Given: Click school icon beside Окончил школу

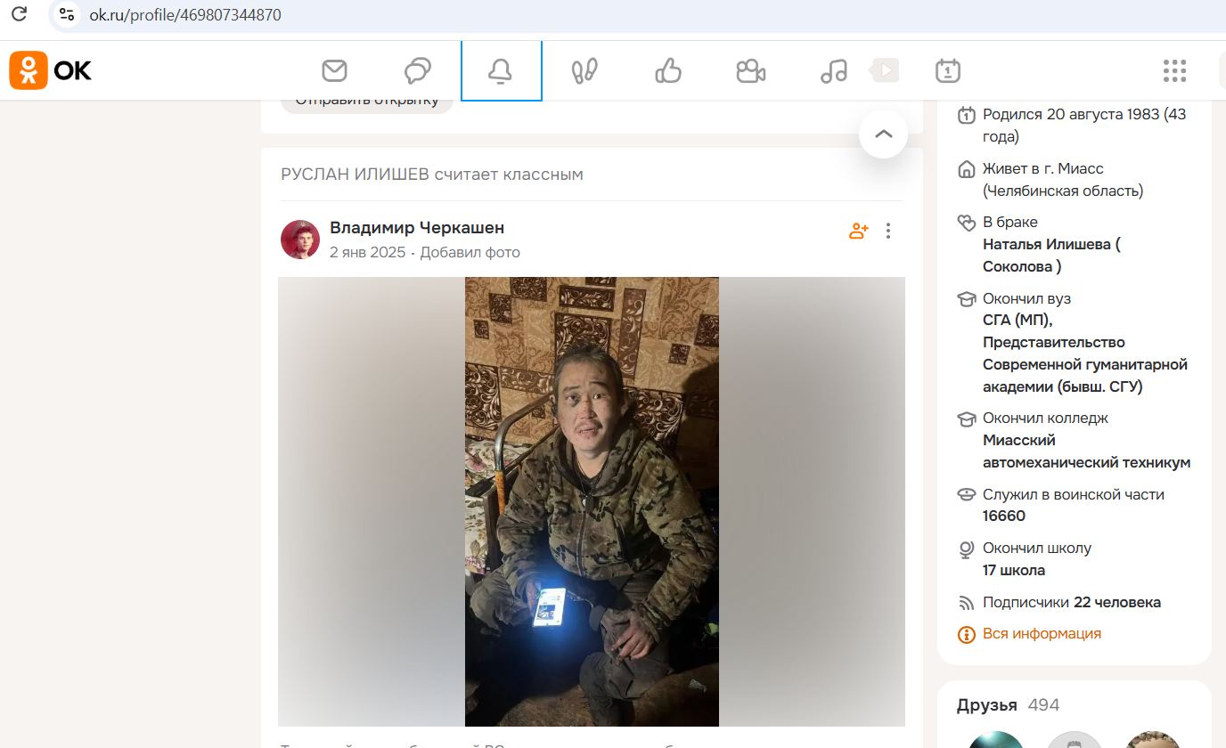Looking at the screenshot, I should point(966,549).
